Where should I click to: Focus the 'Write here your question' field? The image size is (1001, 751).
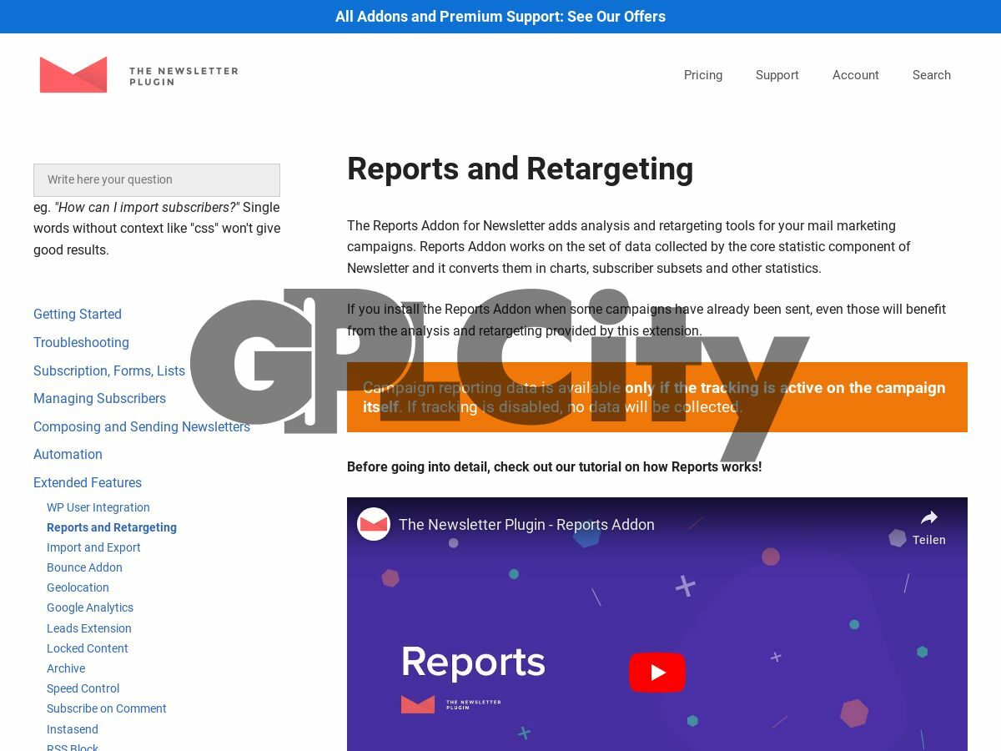157,179
